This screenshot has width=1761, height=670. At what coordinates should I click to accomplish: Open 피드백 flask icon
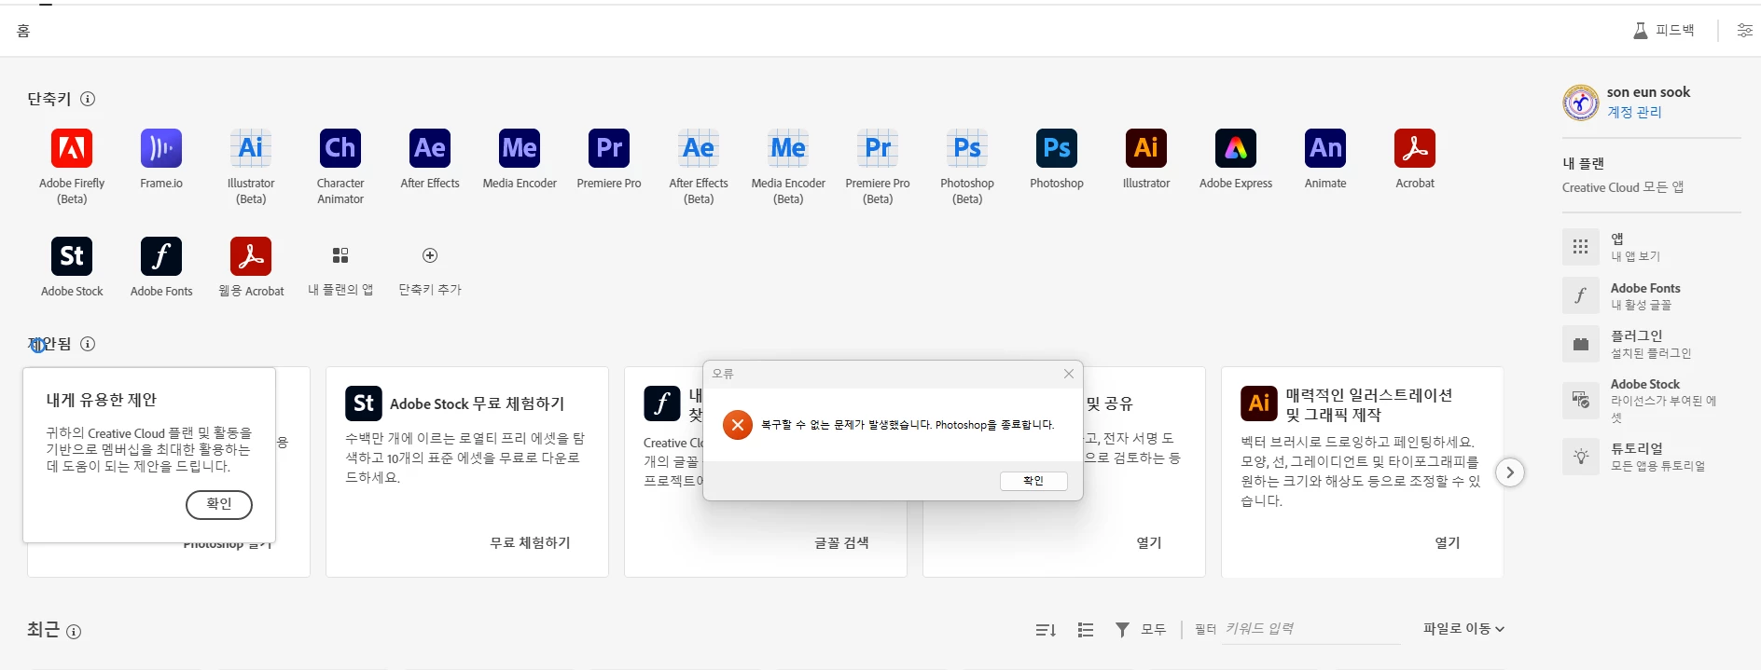(1641, 31)
